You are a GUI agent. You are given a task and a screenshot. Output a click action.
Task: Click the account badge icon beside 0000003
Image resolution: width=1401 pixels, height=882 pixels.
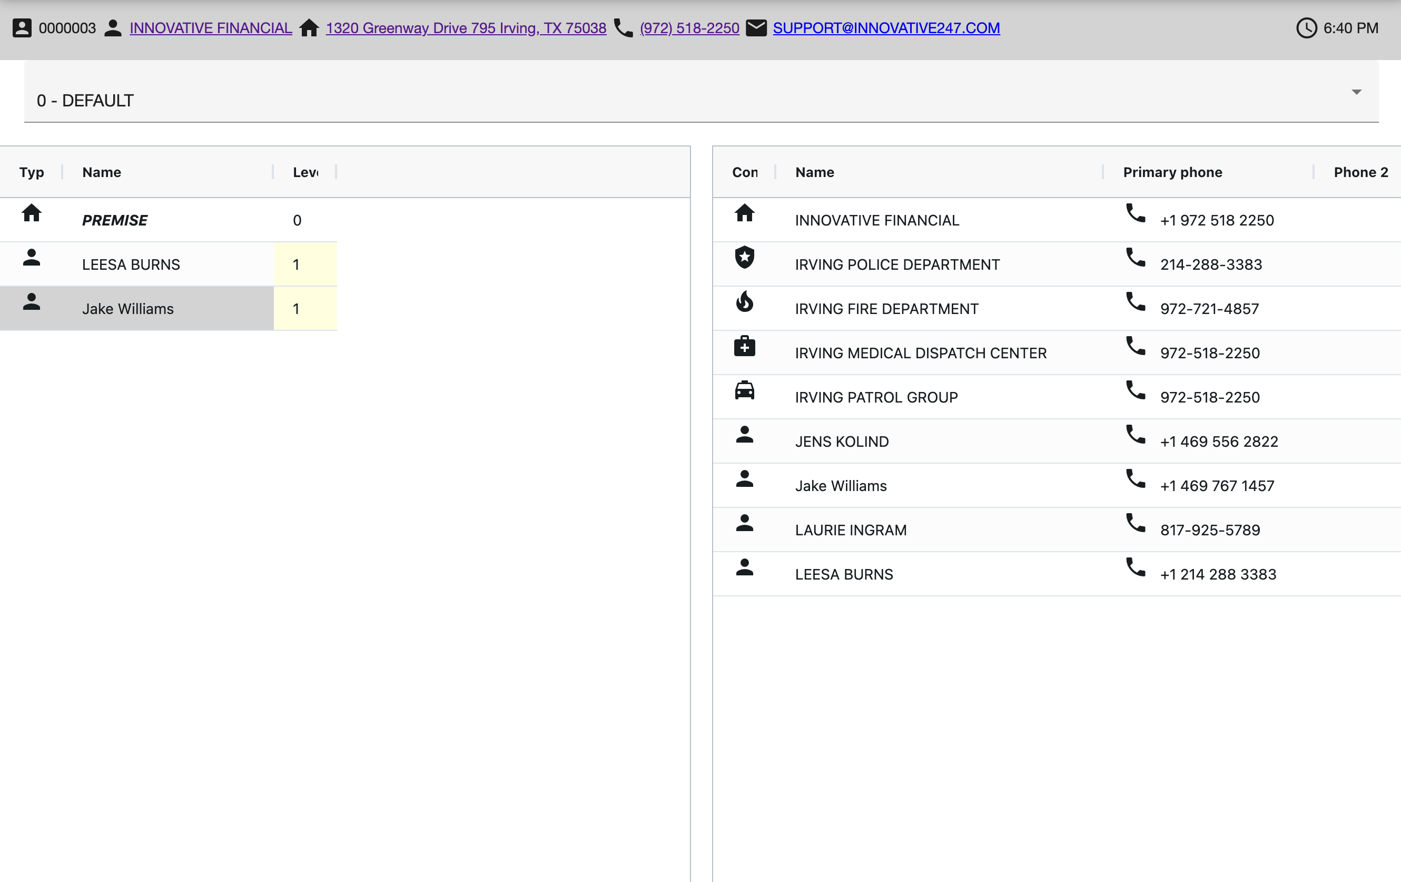22,28
